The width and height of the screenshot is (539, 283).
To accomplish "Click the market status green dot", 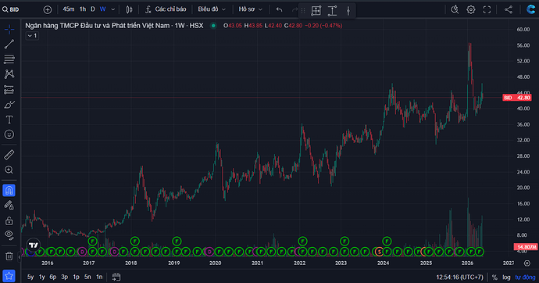I will pos(213,26).
